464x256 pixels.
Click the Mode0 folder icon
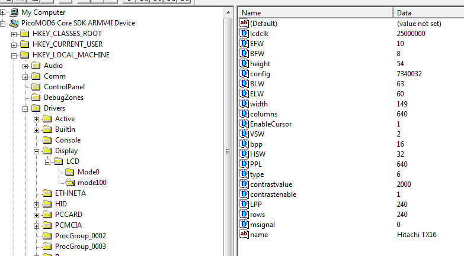pyautogui.click(x=71, y=172)
